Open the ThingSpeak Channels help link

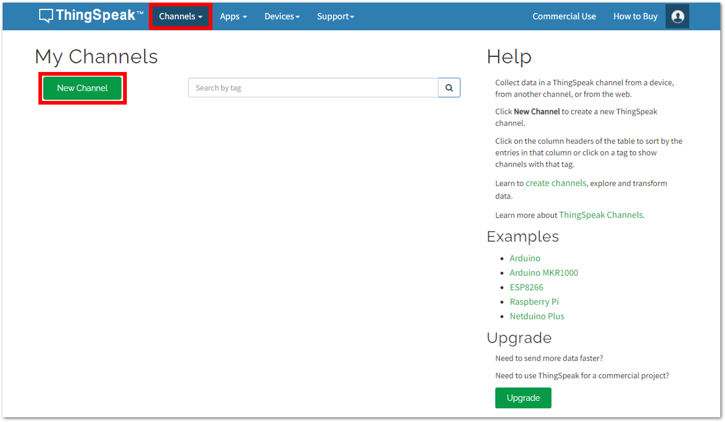tap(601, 215)
